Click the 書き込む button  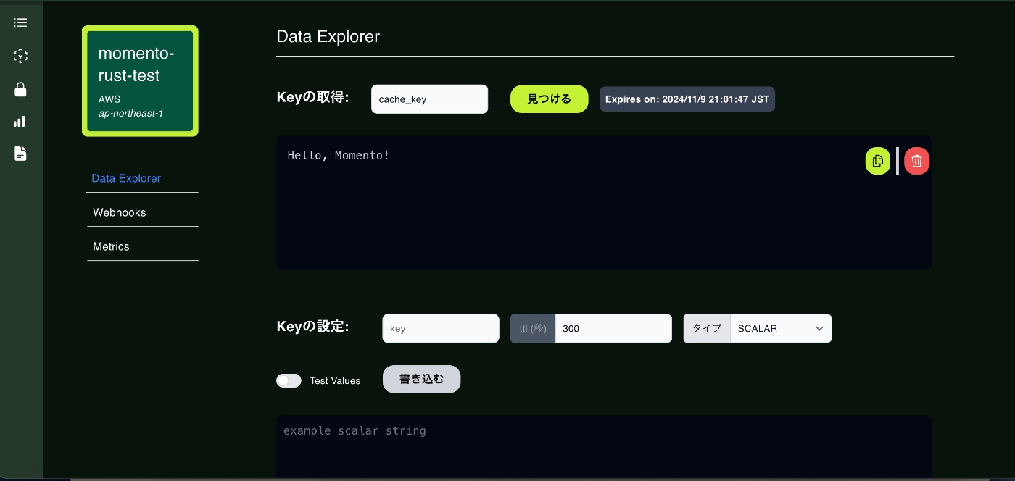pyautogui.click(x=421, y=379)
